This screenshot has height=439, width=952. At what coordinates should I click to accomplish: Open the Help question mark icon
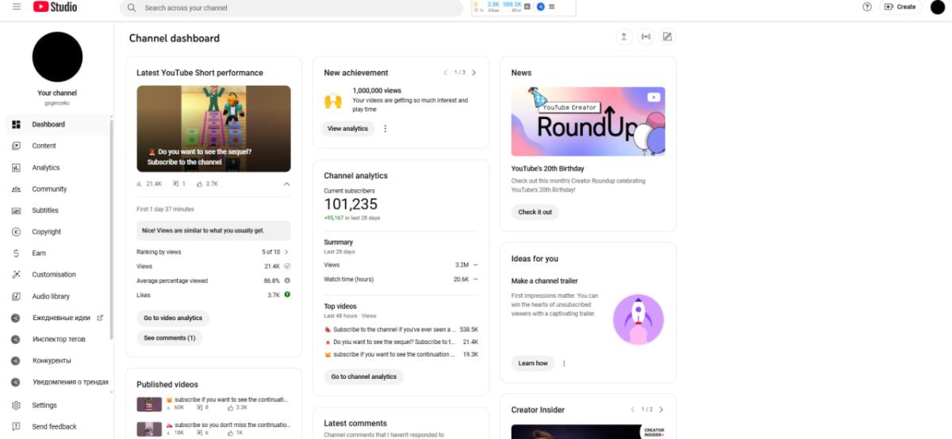(866, 6)
